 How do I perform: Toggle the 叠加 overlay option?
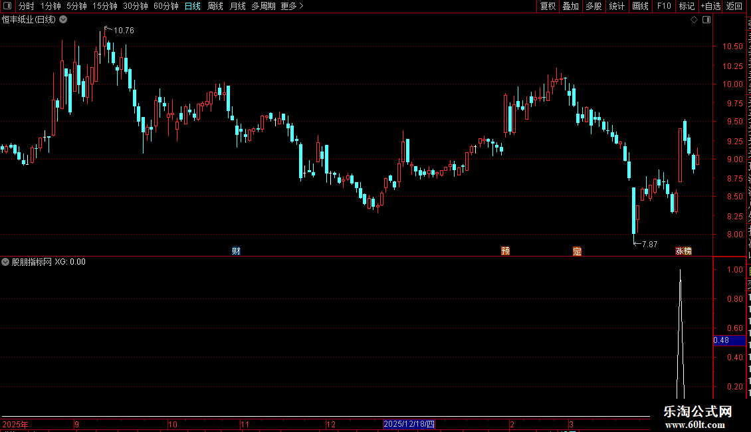click(571, 6)
